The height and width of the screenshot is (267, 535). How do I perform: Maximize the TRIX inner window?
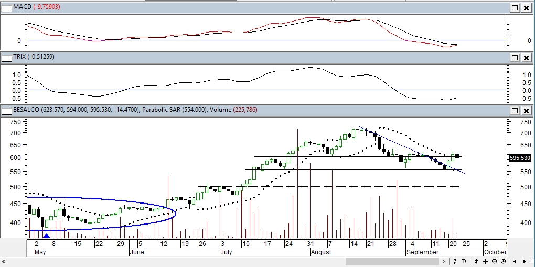point(515,57)
